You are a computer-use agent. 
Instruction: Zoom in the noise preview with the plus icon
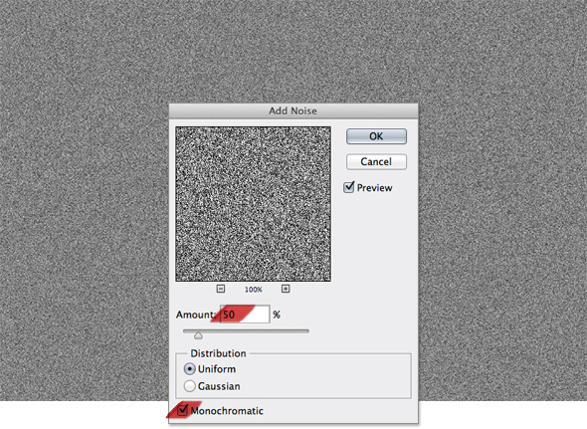point(286,289)
